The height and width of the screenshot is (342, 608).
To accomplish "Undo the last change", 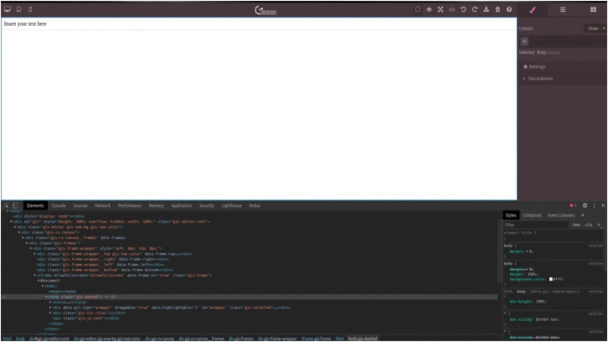I will point(463,9).
